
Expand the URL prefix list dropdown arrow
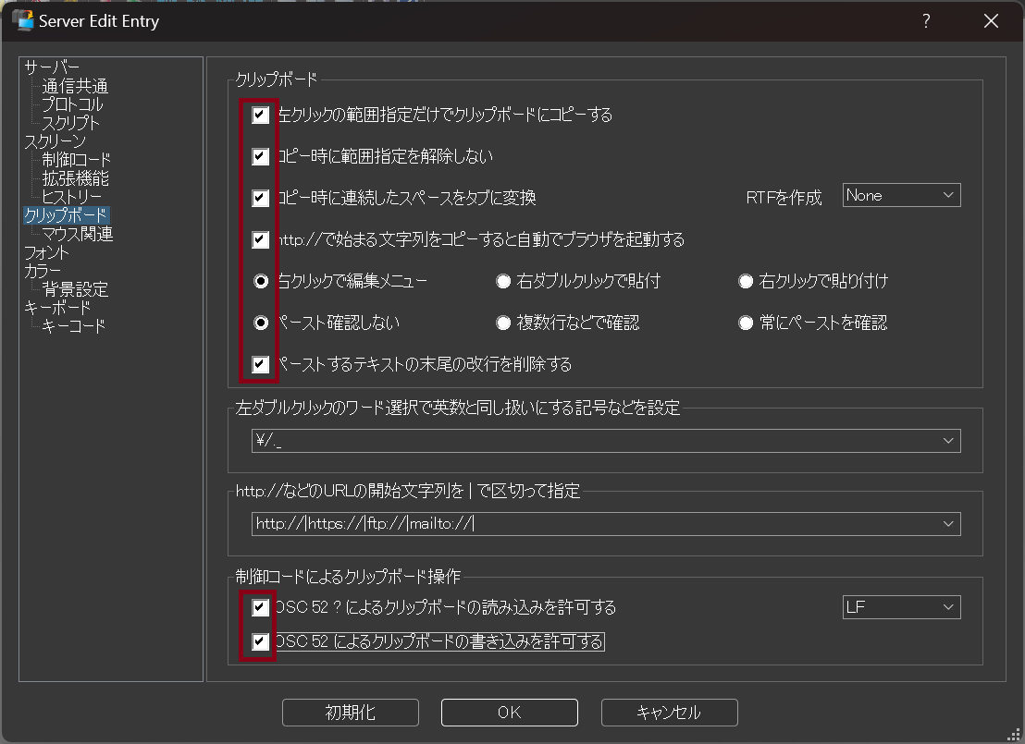tap(948, 524)
